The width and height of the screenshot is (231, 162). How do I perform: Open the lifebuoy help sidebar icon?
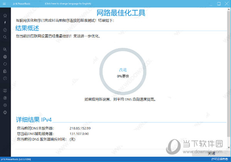click(x=5, y=112)
